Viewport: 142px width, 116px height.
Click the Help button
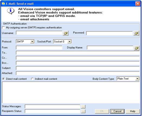tap(133, 111)
